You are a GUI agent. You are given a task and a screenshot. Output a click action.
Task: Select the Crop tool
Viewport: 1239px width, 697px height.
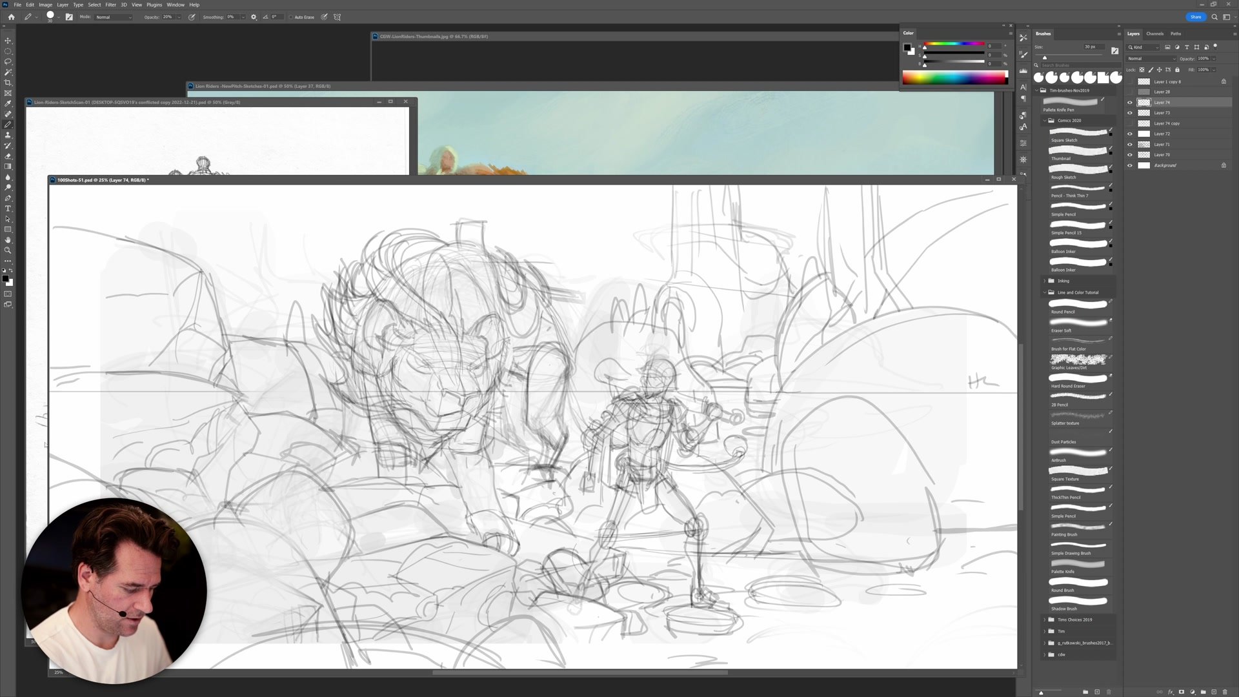[8, 83]
